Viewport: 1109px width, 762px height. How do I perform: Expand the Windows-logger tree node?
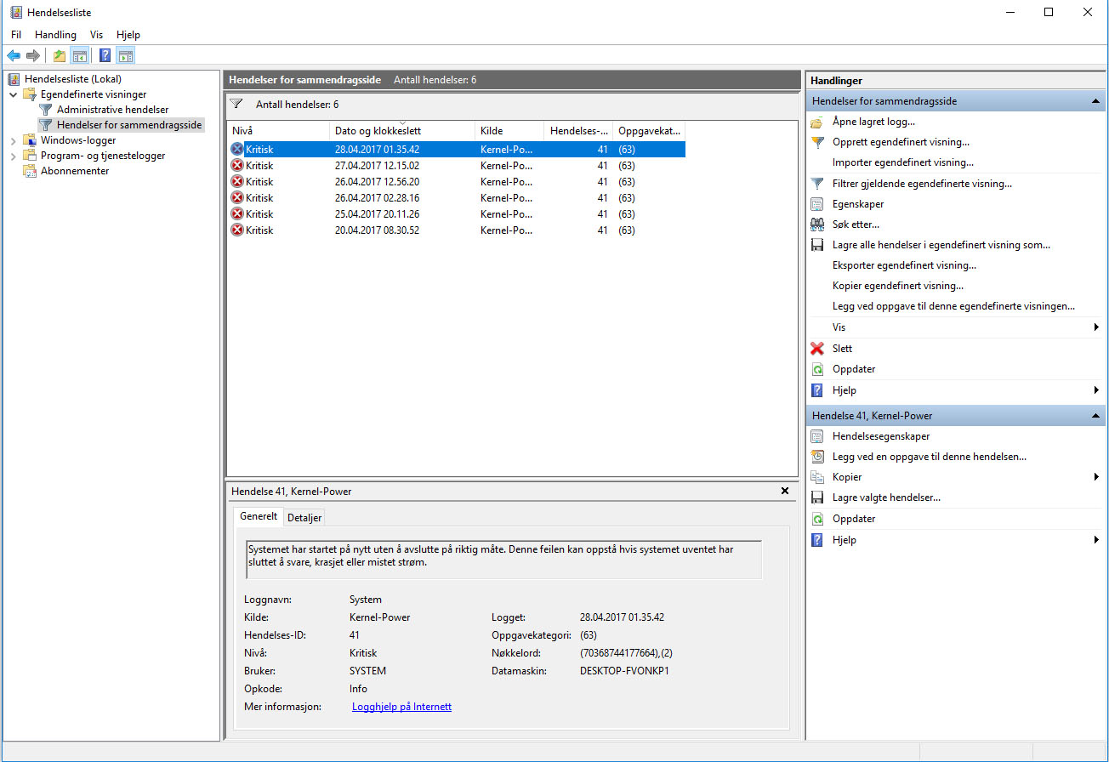(x=14, y=140)
